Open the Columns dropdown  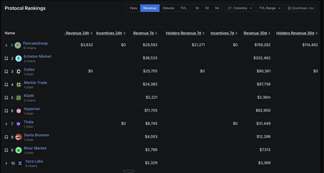click(x=239, y=8)
